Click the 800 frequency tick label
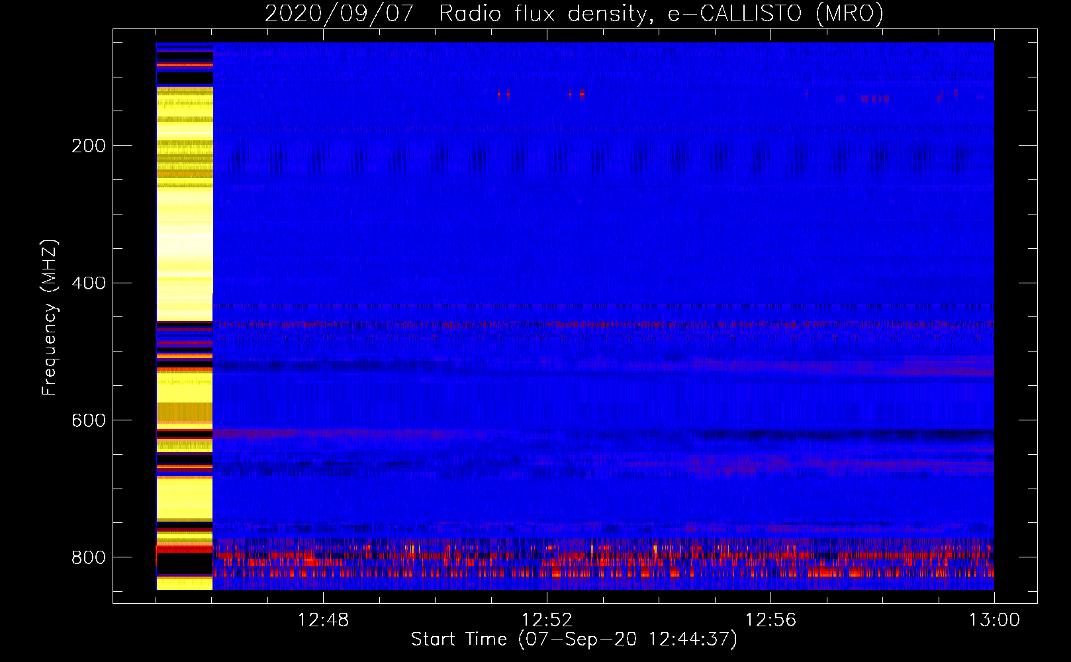1071x662 pixels. click(x=89, y=557)
